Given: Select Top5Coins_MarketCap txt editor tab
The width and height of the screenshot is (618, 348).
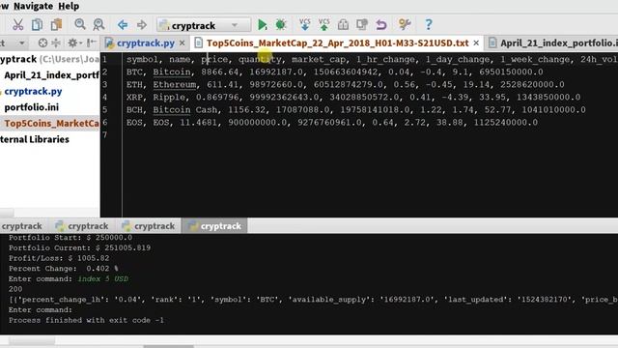Looking at the screenshot, I should click(337, 43).
